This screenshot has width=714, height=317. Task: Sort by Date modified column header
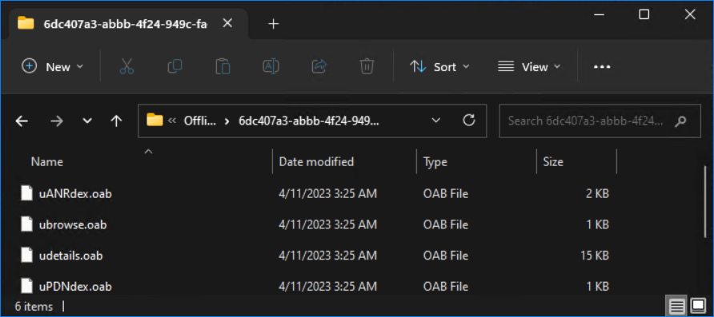coord(316,161)
